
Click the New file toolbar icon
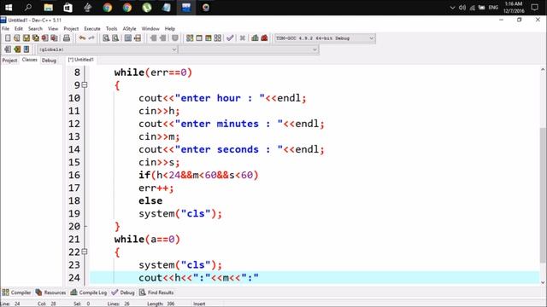tap(8, 38)
